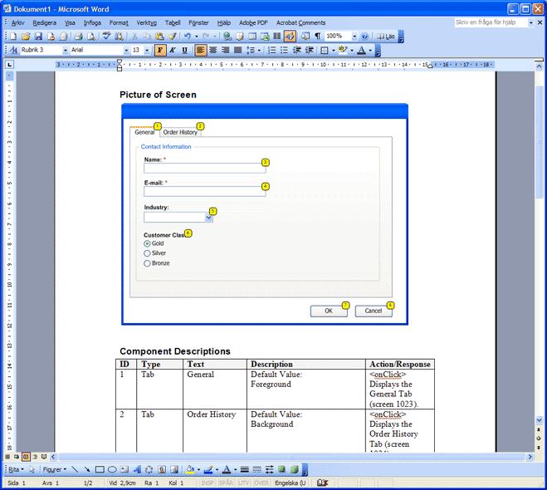The width and height of the screenshot is (547, 490).
Task: Click the vertical scrollbar down arrow
Action: point(539,420)
